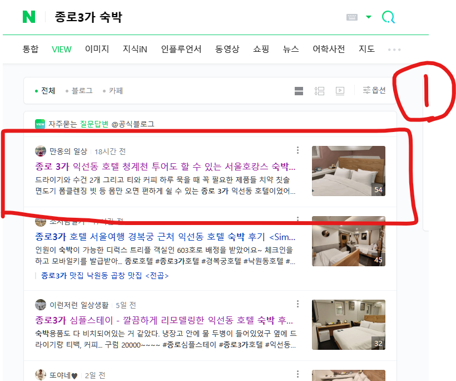Open the more menu for 심플스테이 post

tap(298, 304)
